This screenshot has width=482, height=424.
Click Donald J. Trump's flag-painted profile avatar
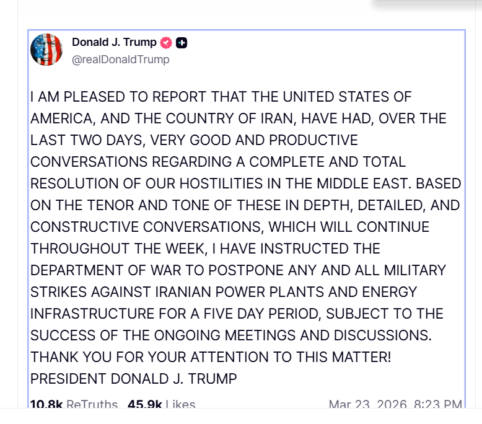pos(46,50)
